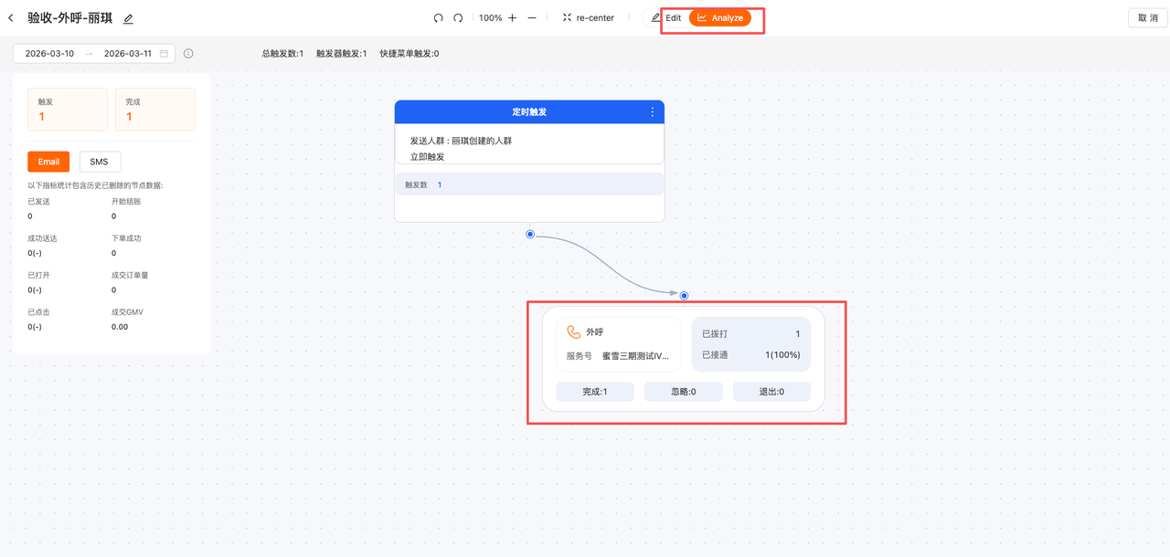Click the trigger node output connector dot
This screenshot has width=1170, height=557.
coord(530,235)
